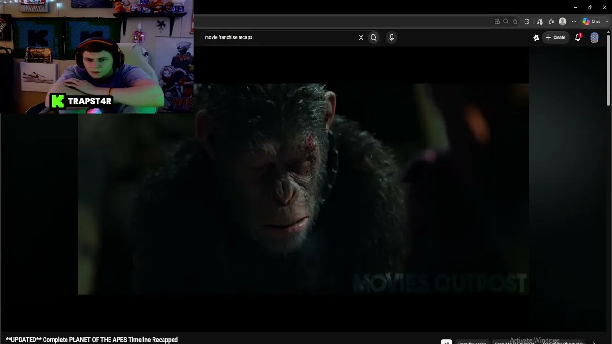Open the browser Favorites list
The height and width of the screenshot is (344, 612).
pyautogui.click(x=551, y=21)
